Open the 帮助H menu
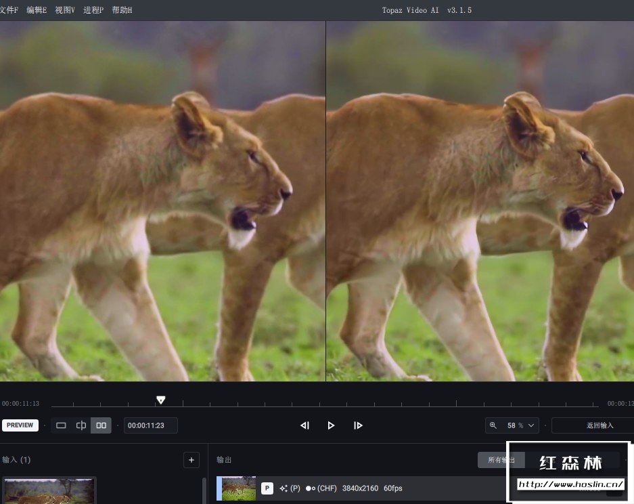The image size is (634, 504). point(122,10)
